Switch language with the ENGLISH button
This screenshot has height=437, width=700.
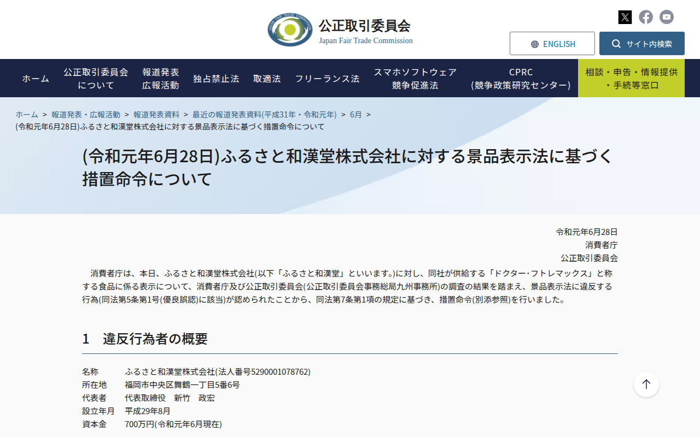pyautogui.click(x=552, y=44)
